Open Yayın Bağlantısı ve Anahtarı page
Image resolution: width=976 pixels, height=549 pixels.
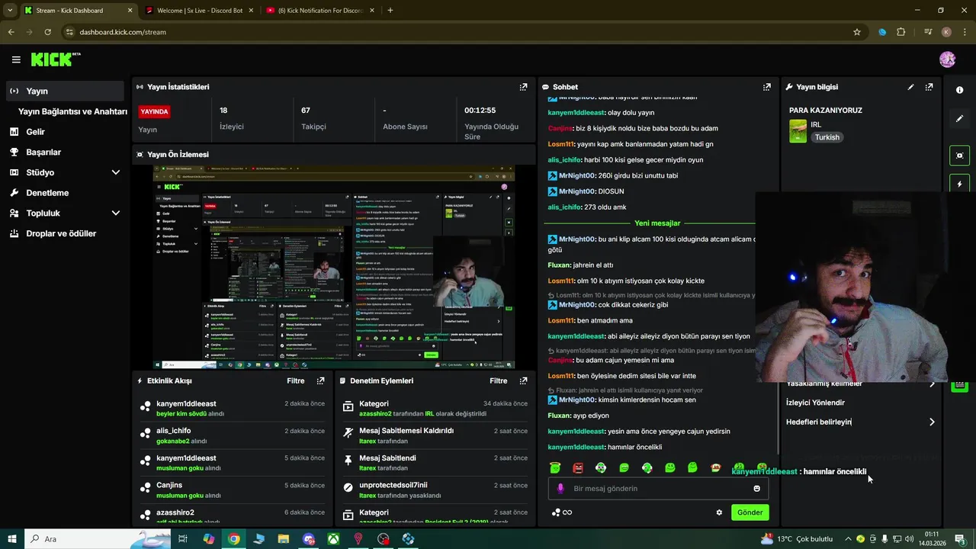click(72, 111)
